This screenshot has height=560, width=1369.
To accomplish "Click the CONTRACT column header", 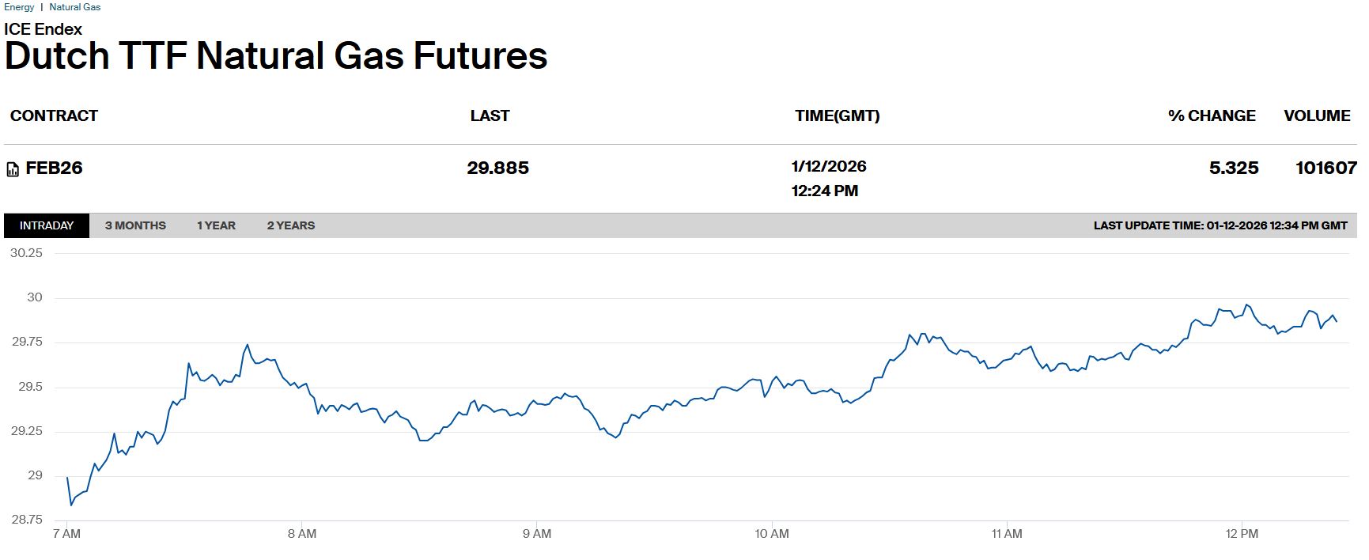I will pyautogui.click(x=54, y=115).
